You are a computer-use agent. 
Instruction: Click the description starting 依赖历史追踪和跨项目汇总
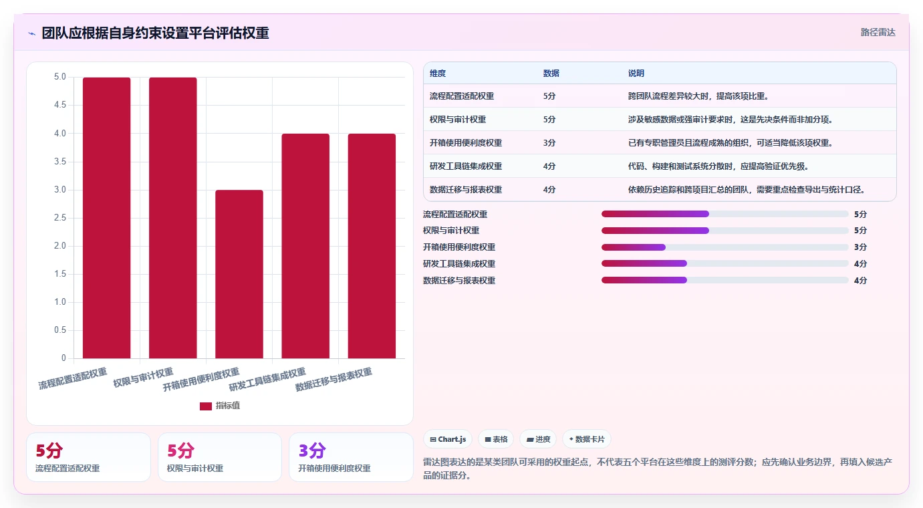[747, 190]
